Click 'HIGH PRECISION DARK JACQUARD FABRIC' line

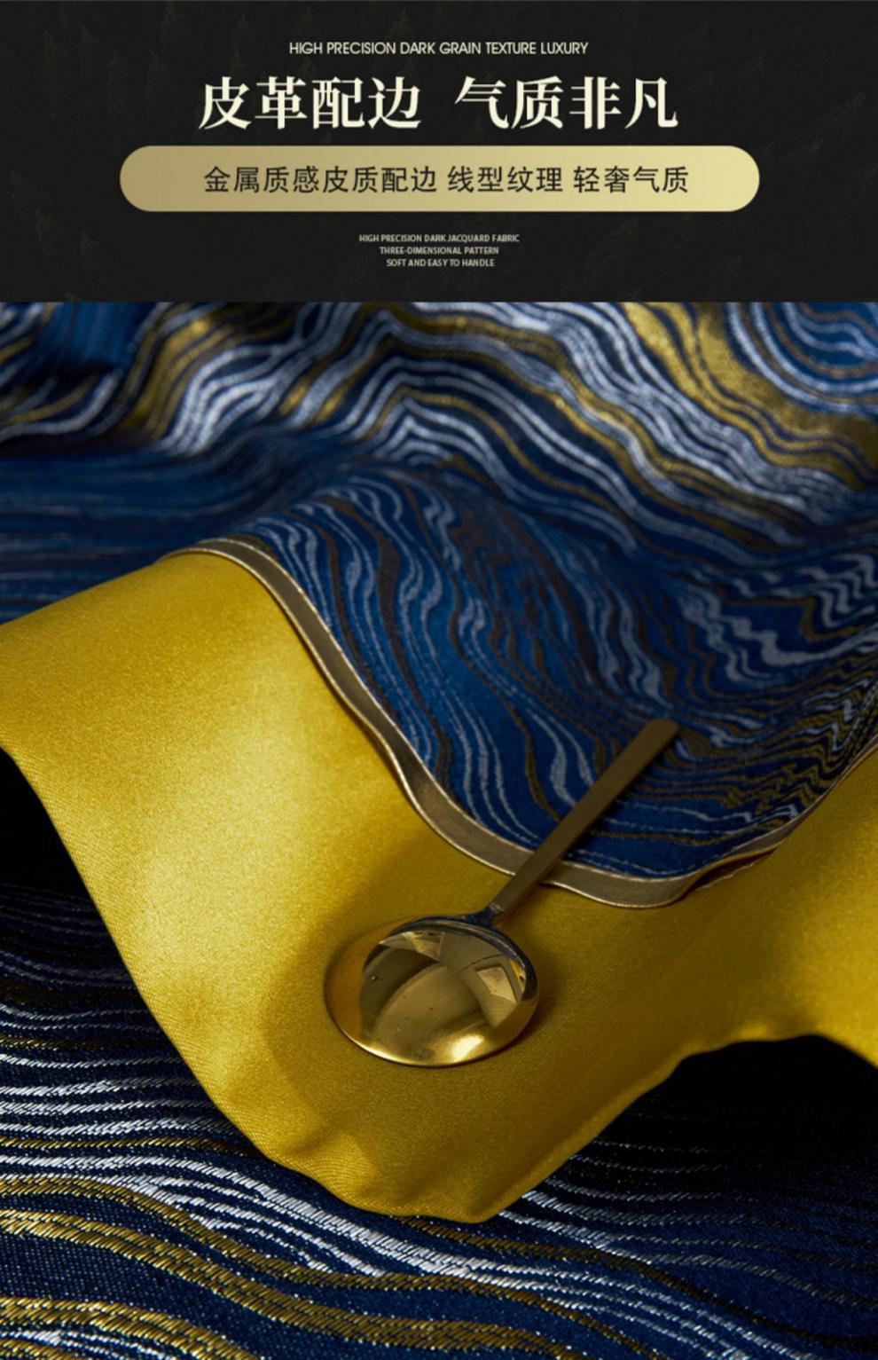click(x=439, y=238)
